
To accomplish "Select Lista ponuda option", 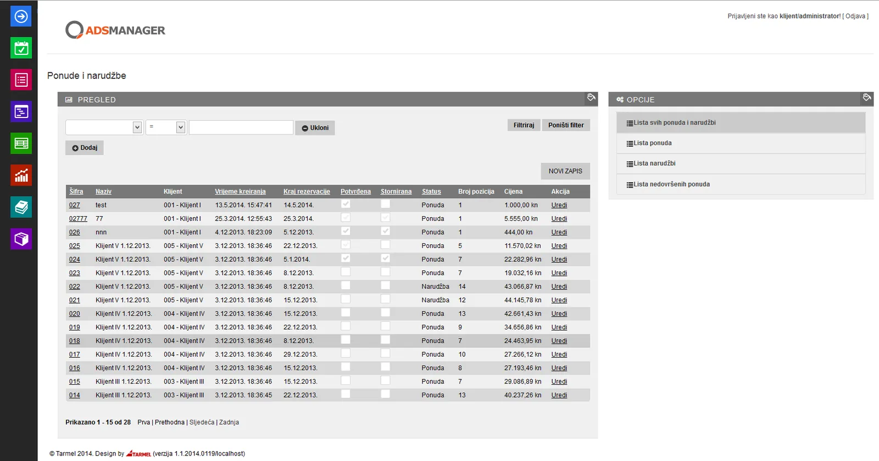I will point(741,143).
